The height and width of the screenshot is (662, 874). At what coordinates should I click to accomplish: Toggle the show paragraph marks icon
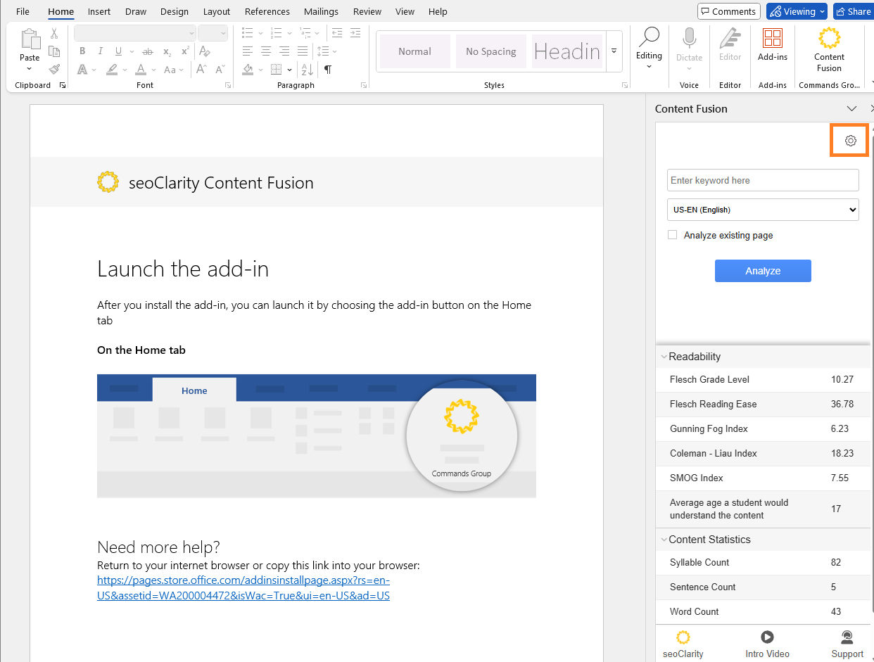coord(327,69)
